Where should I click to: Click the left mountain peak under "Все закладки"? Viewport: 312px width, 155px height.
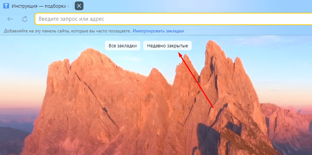[89, 53]
